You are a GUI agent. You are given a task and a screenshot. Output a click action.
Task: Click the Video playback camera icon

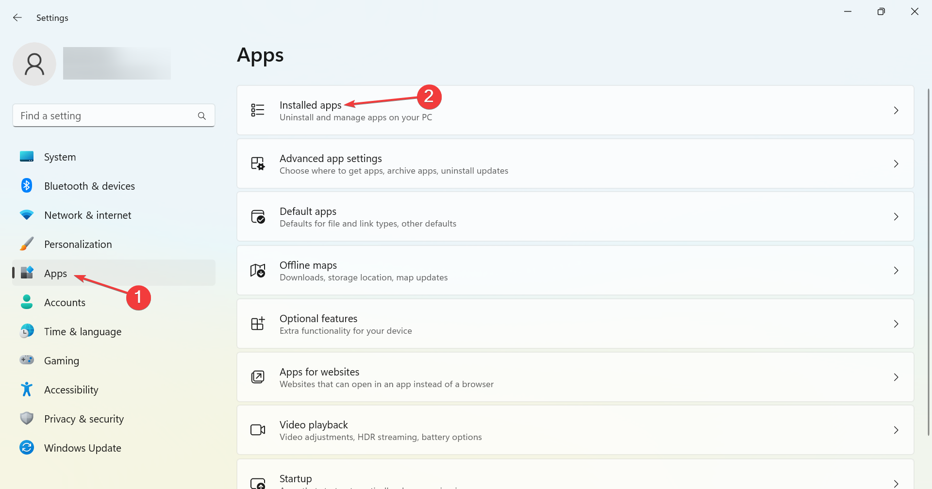[x=258, y=430]
